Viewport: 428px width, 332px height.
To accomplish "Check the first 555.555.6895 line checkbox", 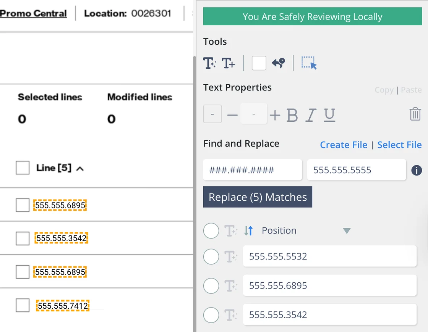I will pos(23,205).
